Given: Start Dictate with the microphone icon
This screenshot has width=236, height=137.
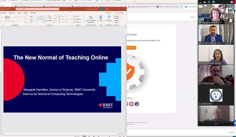Looking at the screenshot, I should [x=101, y=19].
